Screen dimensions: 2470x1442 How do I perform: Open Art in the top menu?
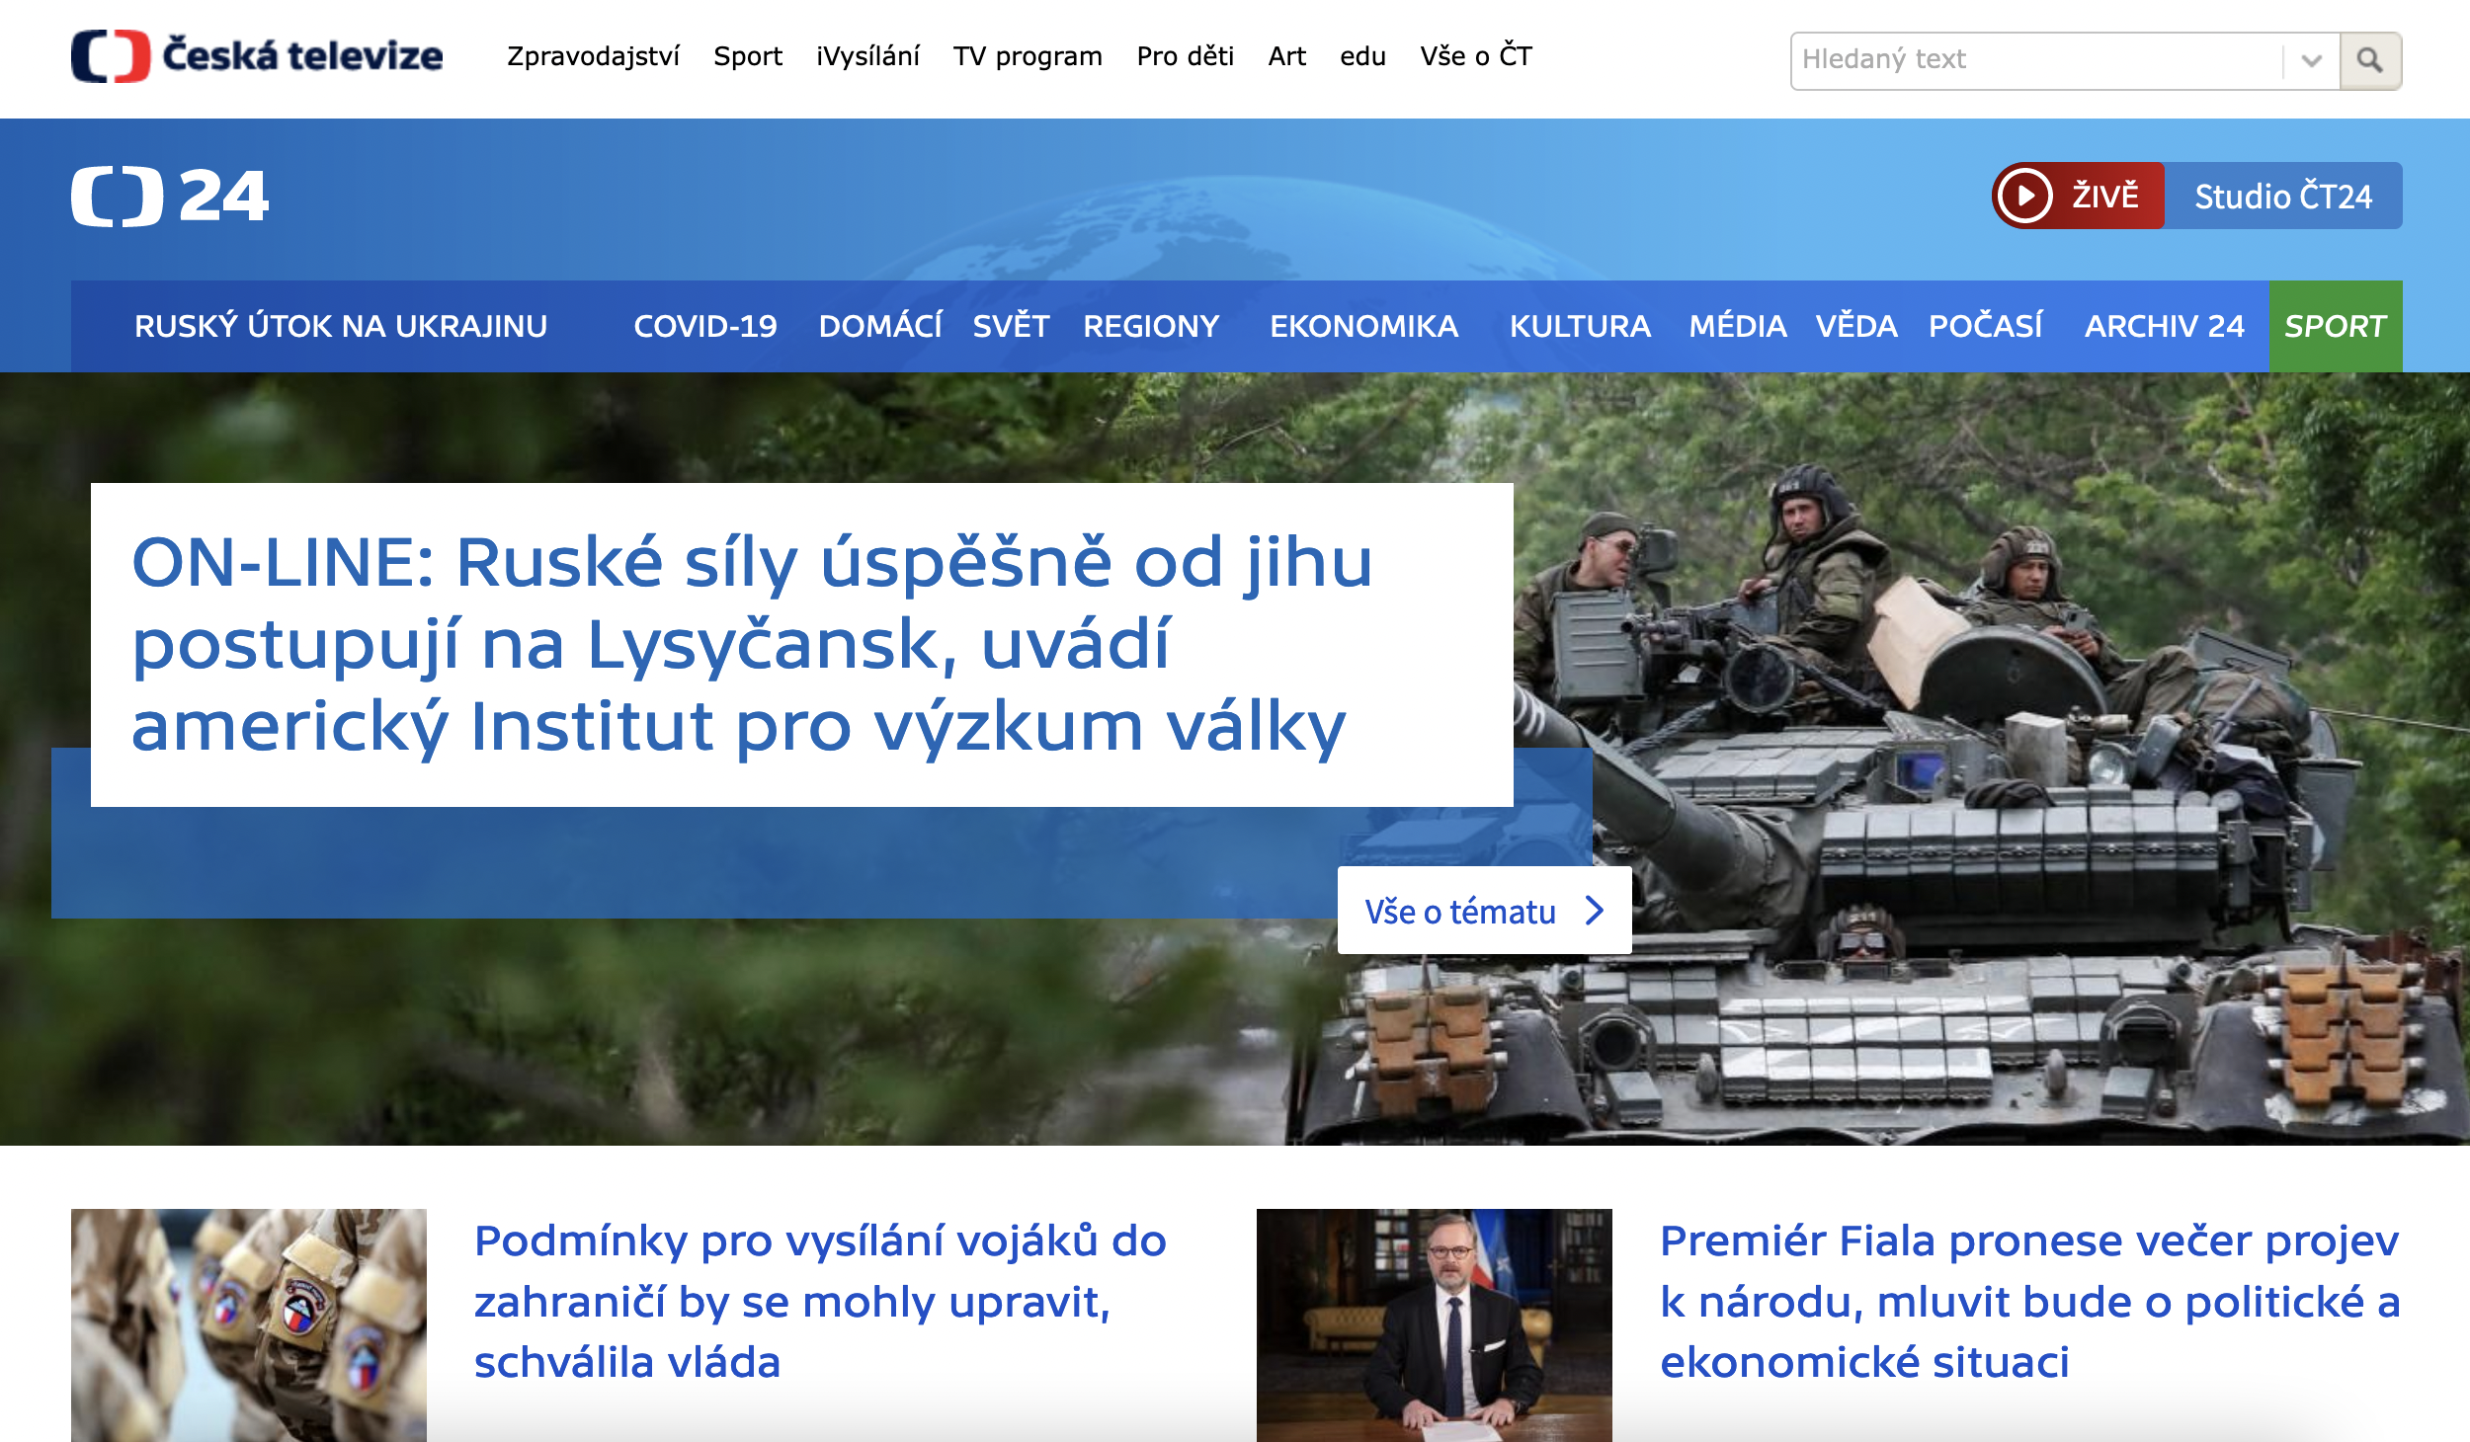click(1286, 56)
